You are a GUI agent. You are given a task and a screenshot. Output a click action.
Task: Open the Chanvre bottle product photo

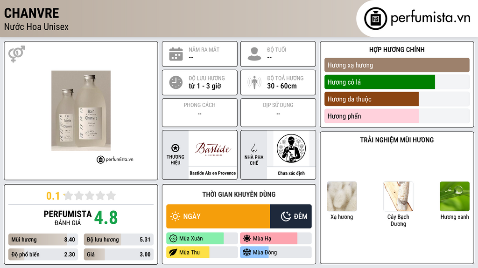coord(81,111)
